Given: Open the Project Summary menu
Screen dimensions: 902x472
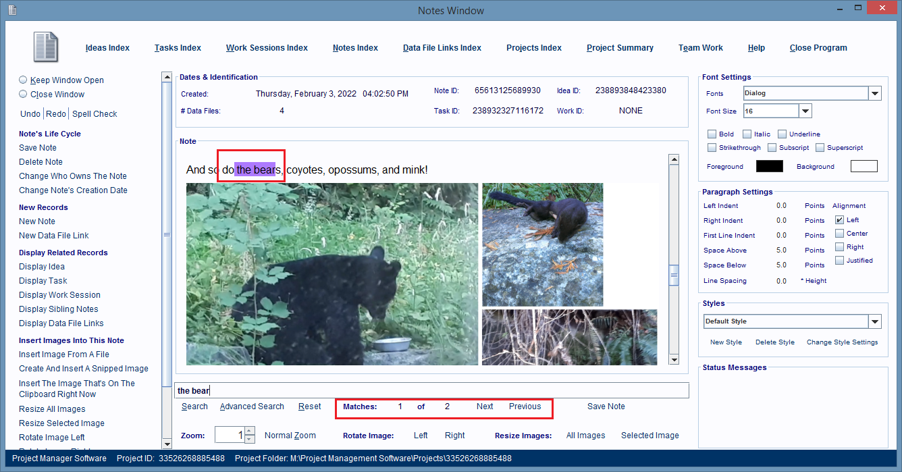Looking at the screenshot, I should 620,48.
